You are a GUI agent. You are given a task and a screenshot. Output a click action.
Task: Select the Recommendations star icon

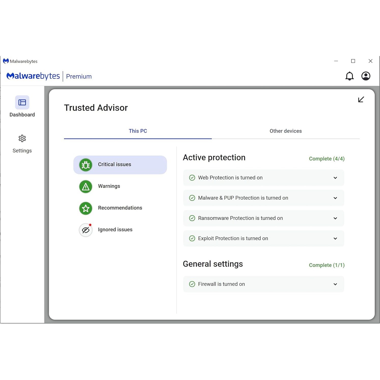click(x=86, y=208)
